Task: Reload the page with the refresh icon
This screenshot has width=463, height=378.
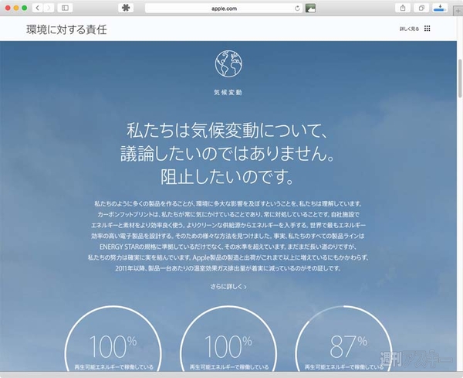Action: click(297, 9)
